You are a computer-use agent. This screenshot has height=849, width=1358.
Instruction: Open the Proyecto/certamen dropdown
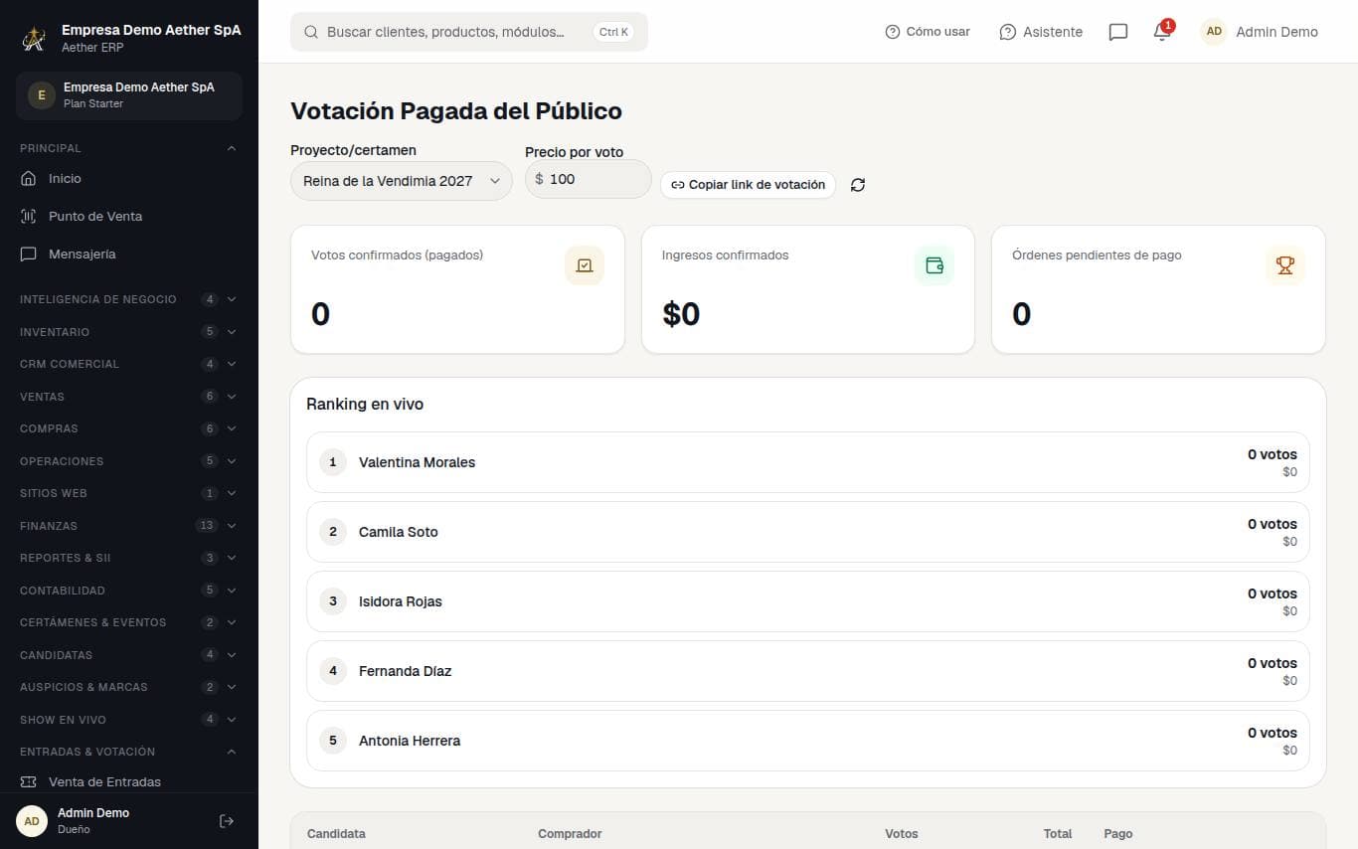click(x=402, y=181)
